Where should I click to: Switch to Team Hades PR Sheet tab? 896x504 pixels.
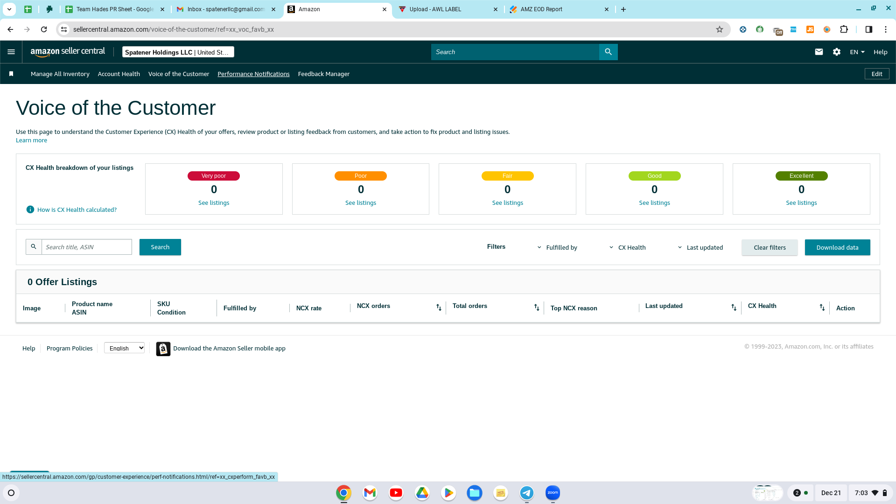tap(115, 9)
